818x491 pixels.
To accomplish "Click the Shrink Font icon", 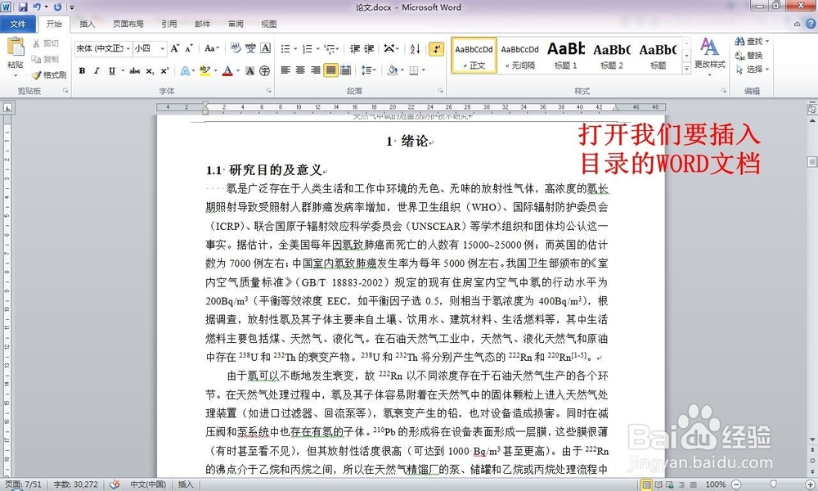I will tap(189, 48).
